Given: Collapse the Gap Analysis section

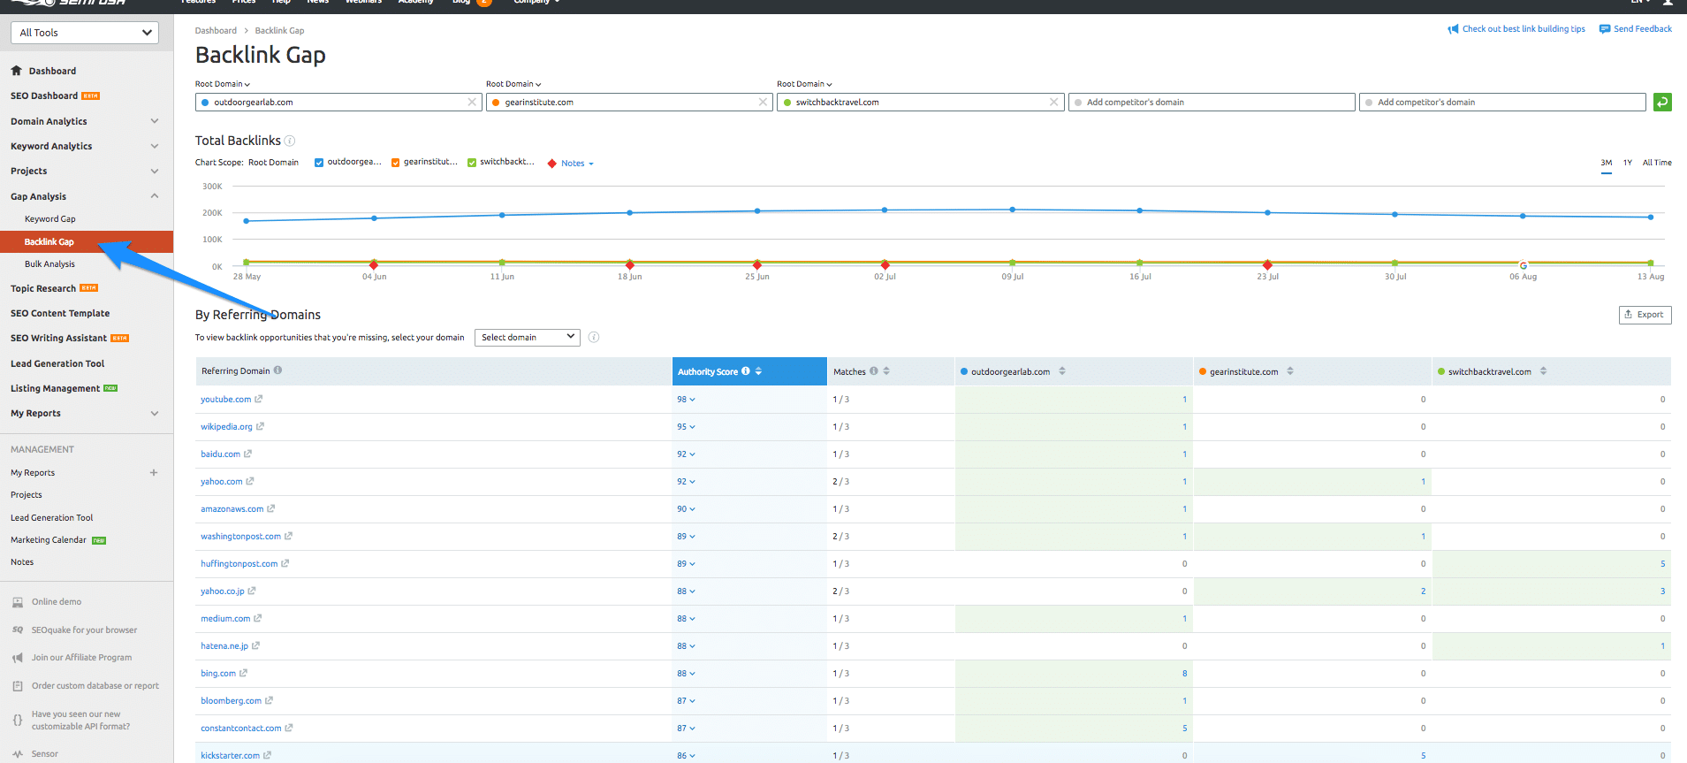Looking at the screenshot, I should pos(155,196).
